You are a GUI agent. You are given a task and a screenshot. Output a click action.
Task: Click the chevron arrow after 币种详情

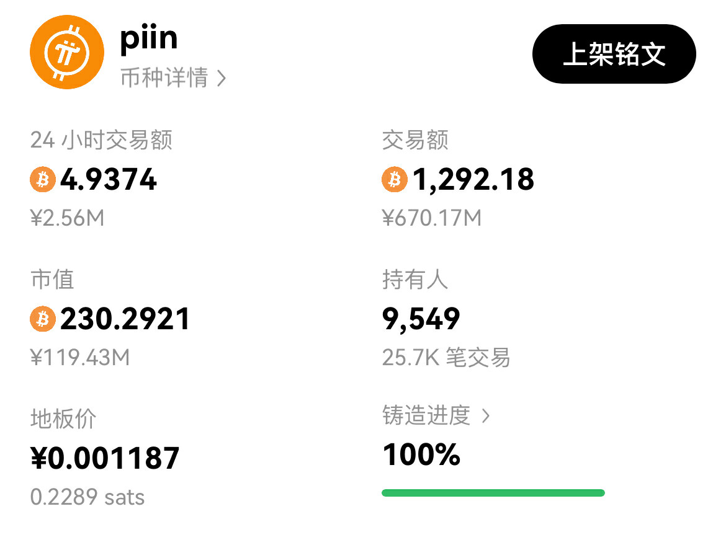[221, 79]
